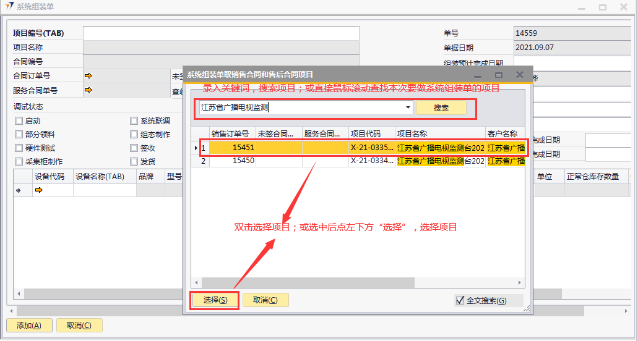Close the 系统组装单取销售合同 dialog
The width and height of the screenshot is (638, 341).
click(x=519, y=75)
